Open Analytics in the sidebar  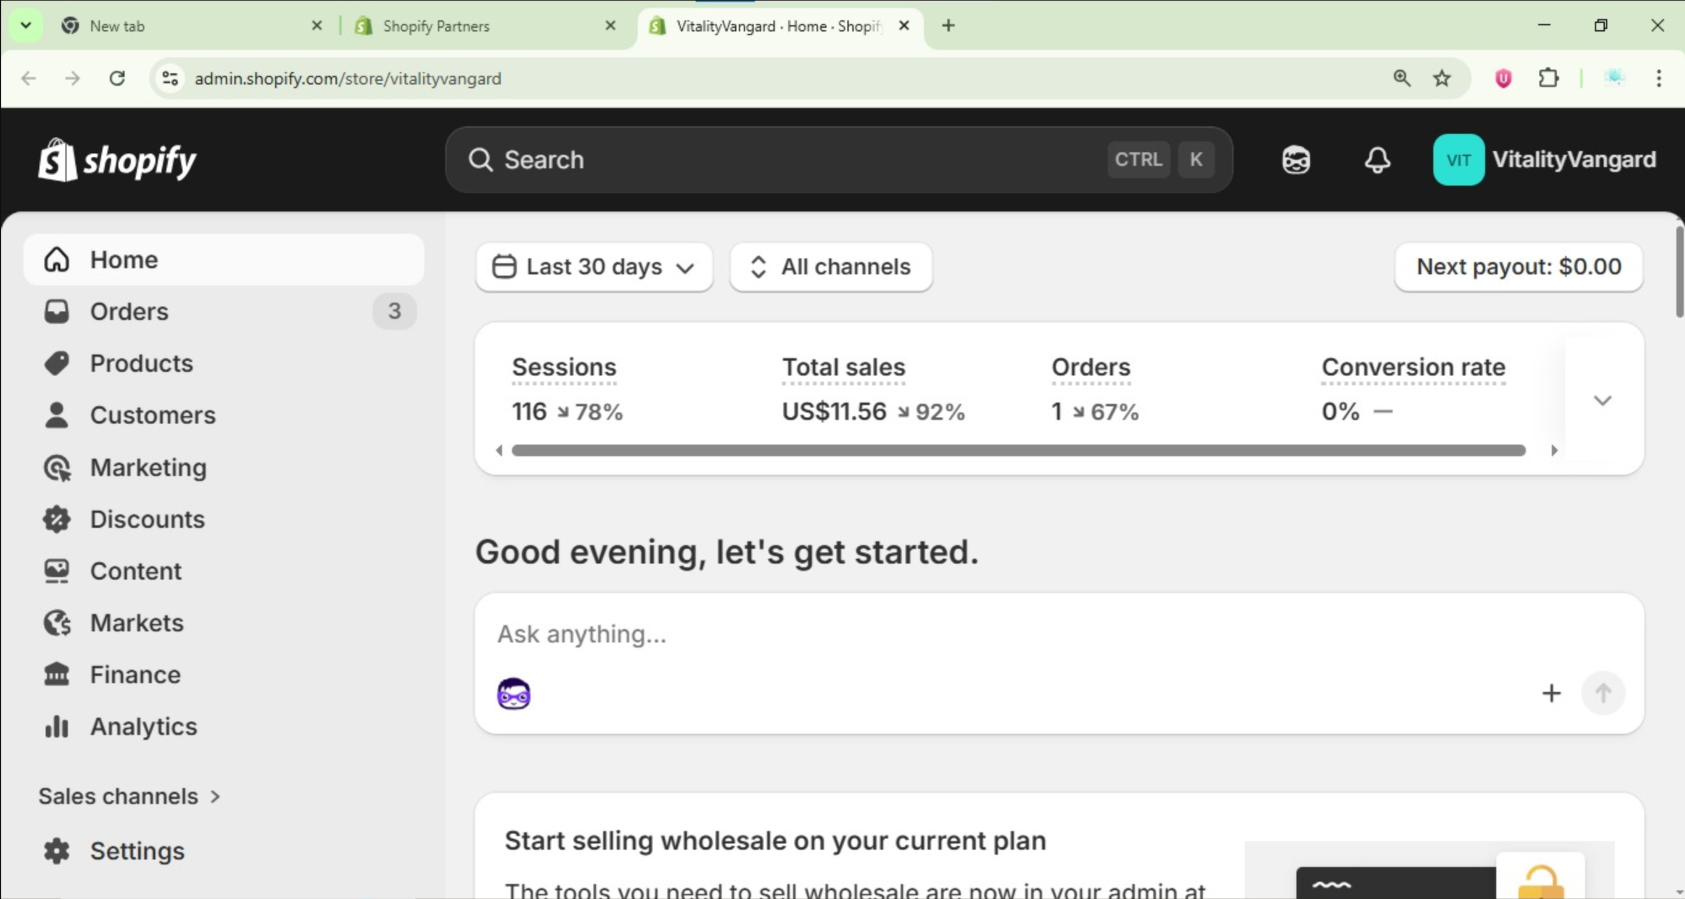(224, 726)
